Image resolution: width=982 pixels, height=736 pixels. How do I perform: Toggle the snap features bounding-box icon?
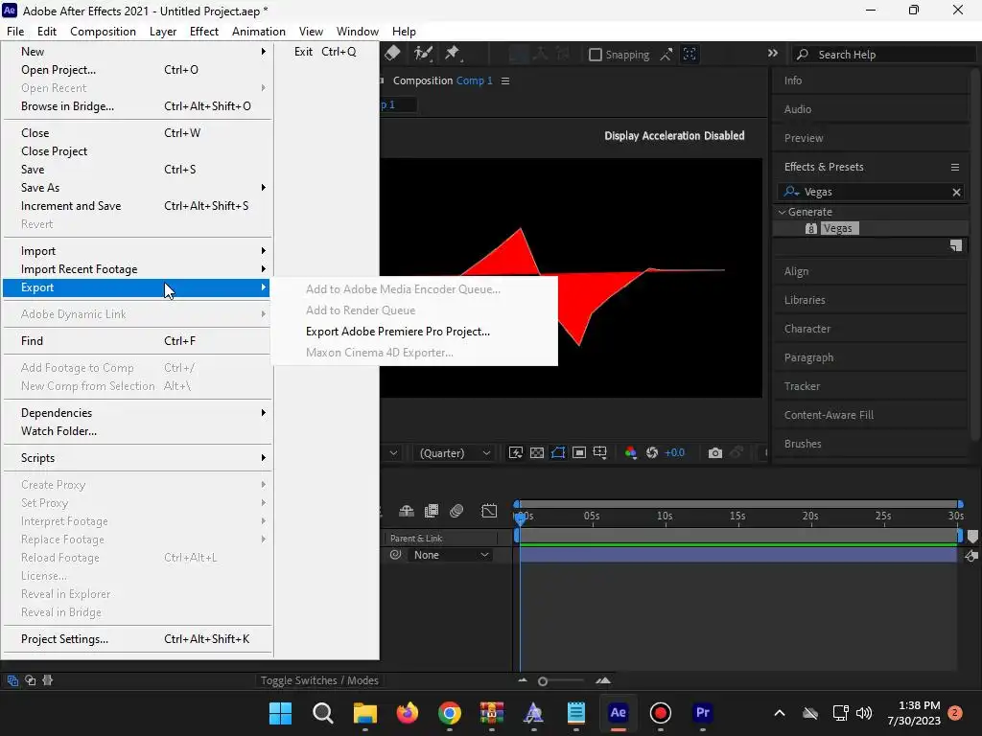[690, 55]
